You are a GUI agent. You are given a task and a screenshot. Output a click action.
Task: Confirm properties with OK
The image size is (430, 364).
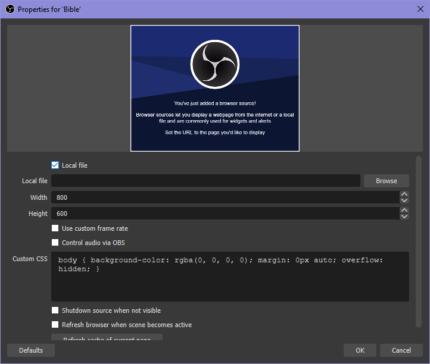click(360, 350)
